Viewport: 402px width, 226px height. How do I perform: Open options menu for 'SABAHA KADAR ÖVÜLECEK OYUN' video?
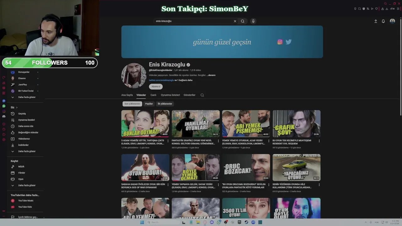pyautogui.click(x=168, y=185)
